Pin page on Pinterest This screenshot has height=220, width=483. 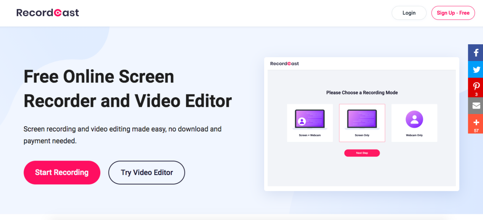tap(476, 88)
